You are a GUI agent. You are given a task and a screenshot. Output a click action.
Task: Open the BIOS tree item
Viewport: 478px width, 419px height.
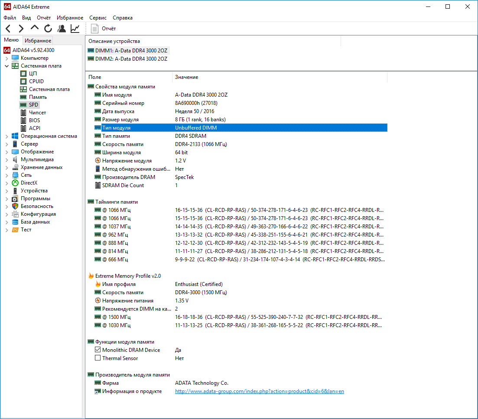click(x=34, y=120)
